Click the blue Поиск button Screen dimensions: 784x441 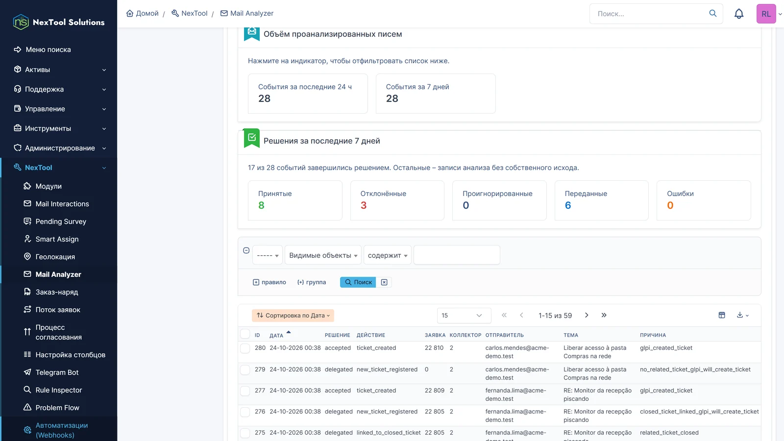tap(358, 282)
